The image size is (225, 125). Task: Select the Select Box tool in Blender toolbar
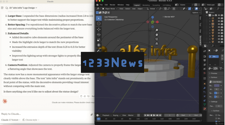point(99,18)
